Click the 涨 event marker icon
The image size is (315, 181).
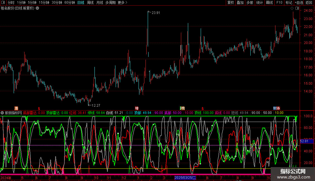point(278,108)
